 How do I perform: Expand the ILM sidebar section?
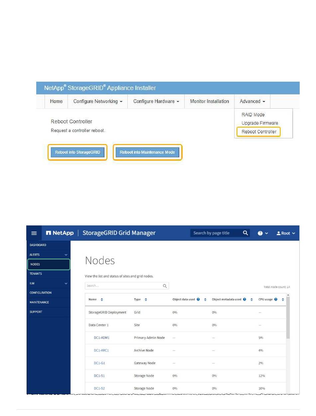pyautogui.click(x=49, y=283)
